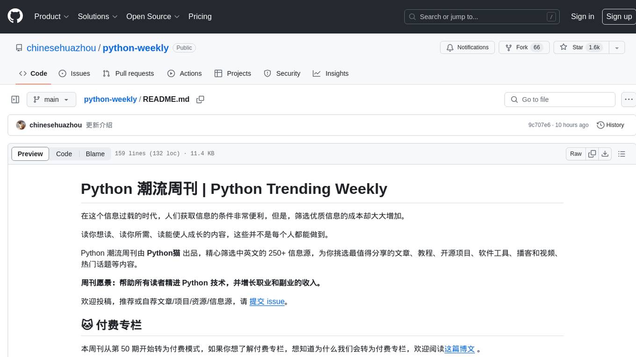
Task: Switch to the Issues tab
Action: [x=74, y=73]
